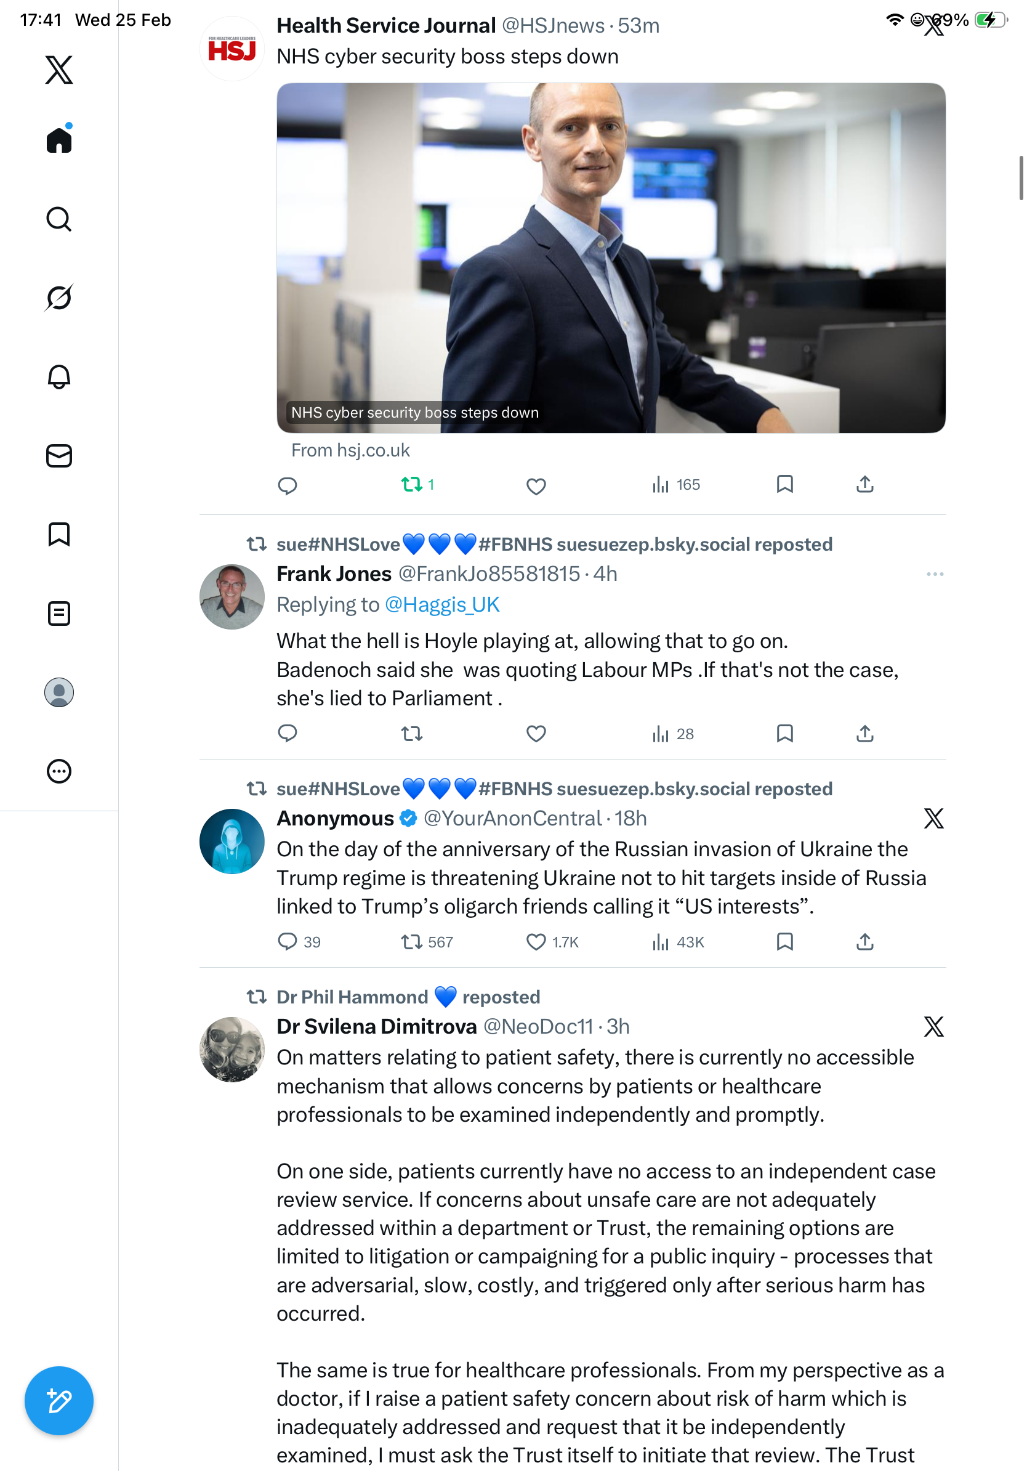Click the compose post floating button
Viewport: 1027px width, 1471px height.
pos(59,1401)
